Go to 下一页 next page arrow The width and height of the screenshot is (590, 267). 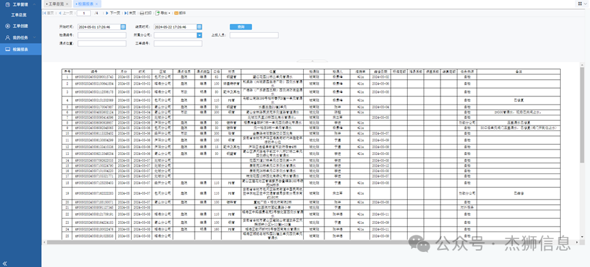[x=107, y=13]
